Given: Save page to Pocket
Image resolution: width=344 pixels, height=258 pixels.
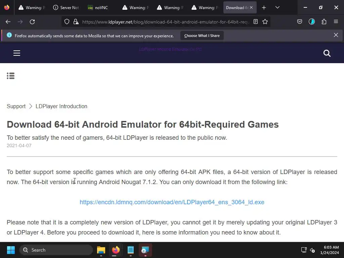Looking at the screenshot, I should [300, 21].
